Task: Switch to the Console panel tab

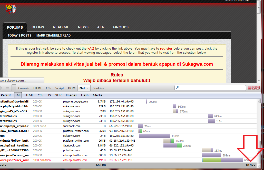Action: click(24, 88)
